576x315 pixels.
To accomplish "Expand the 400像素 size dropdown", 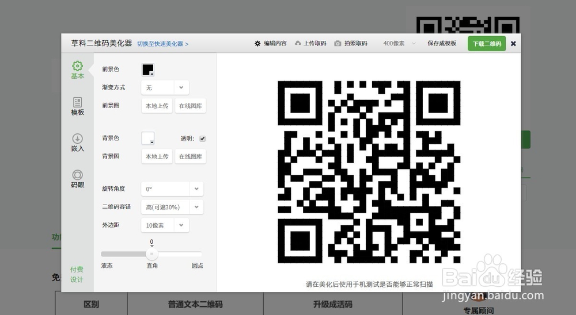I will click(400, 44).
